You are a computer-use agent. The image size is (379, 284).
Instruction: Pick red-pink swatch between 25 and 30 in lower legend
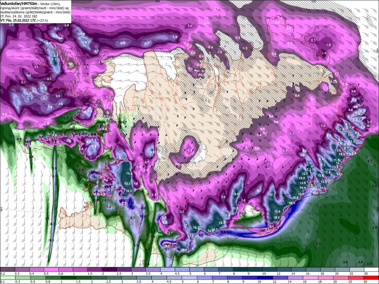(x=355, y=278)
